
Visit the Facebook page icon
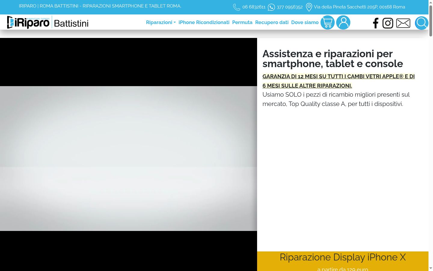tap(376, 23)
